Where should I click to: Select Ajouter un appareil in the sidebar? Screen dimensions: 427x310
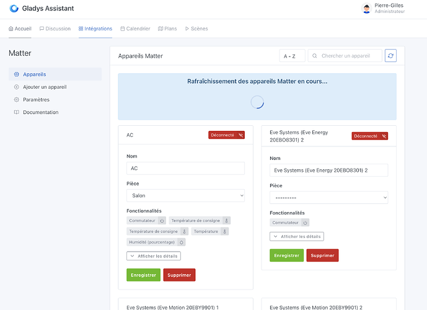pyautogui.click(x=45, y=87)
